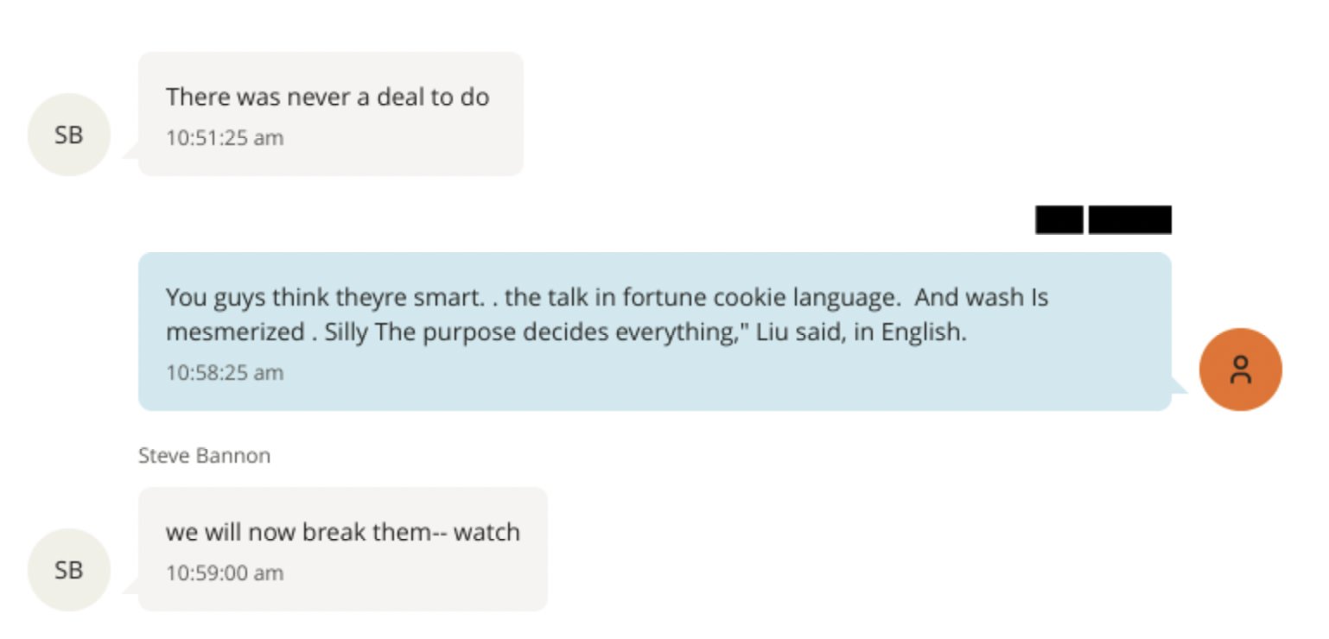The width and height of the screenshot is (1329, 639).
Task: Click the 10:51:25 am timestamp
Action: click(225, 138)
